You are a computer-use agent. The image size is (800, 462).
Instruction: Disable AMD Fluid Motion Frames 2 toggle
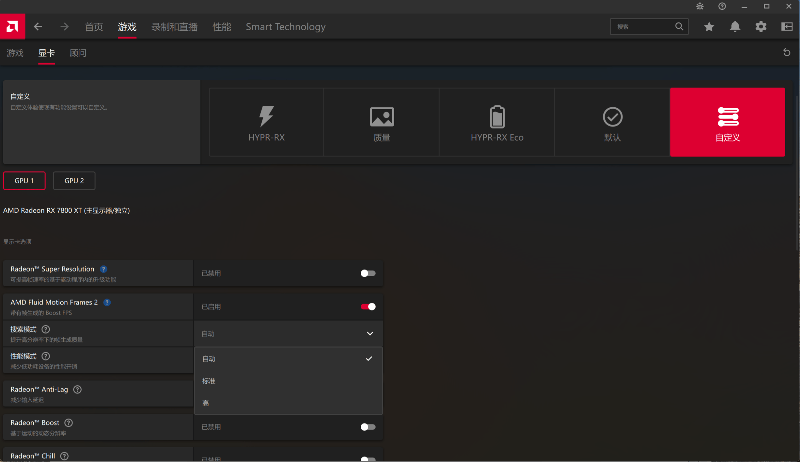pyautogui.click(x=368, y=307)
